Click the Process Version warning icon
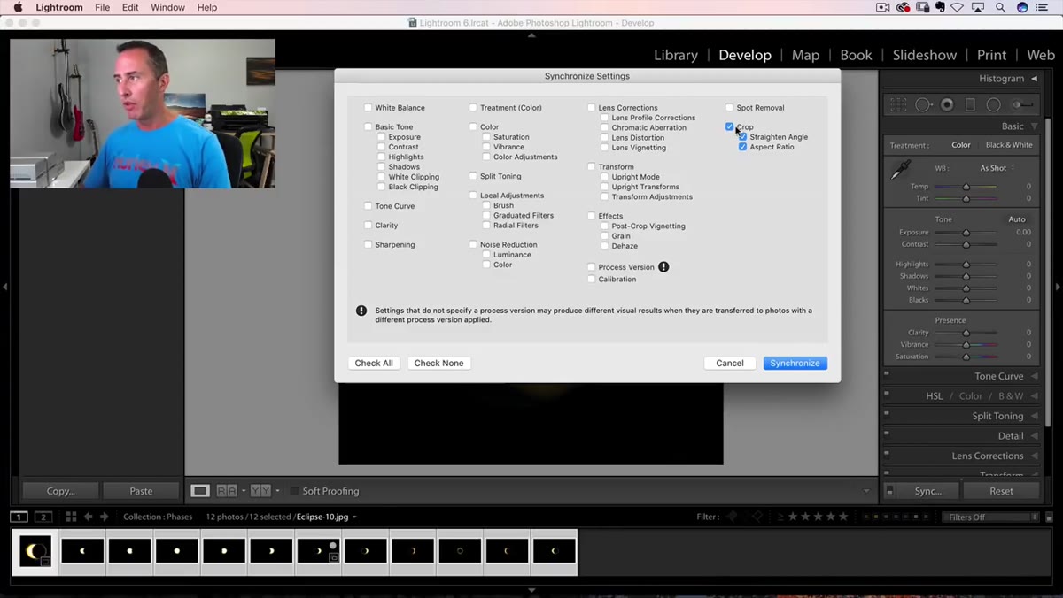Screen dimensions: 1063x598 pyautogui.click(x=663, y=266)
